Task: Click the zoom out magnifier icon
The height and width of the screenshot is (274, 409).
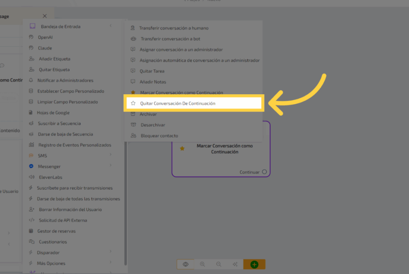Action: pos(218,264)
